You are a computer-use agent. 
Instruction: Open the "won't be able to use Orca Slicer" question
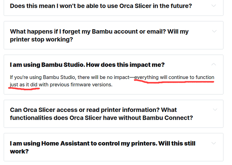(x=101, y=6)
